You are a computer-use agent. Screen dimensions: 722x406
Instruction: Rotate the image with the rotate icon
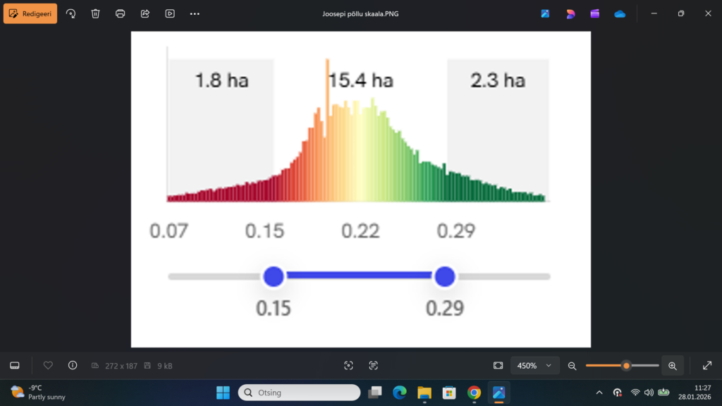[x=71, y=13]
